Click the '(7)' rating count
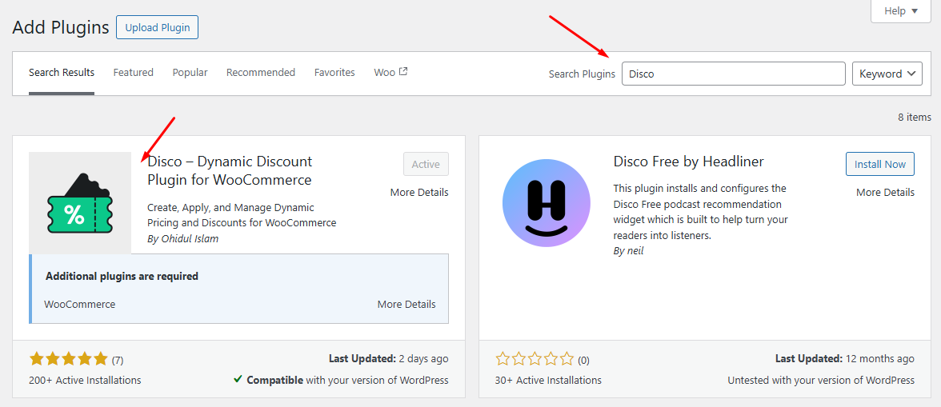The image size is (941, 407). click(x=118, y=361)
